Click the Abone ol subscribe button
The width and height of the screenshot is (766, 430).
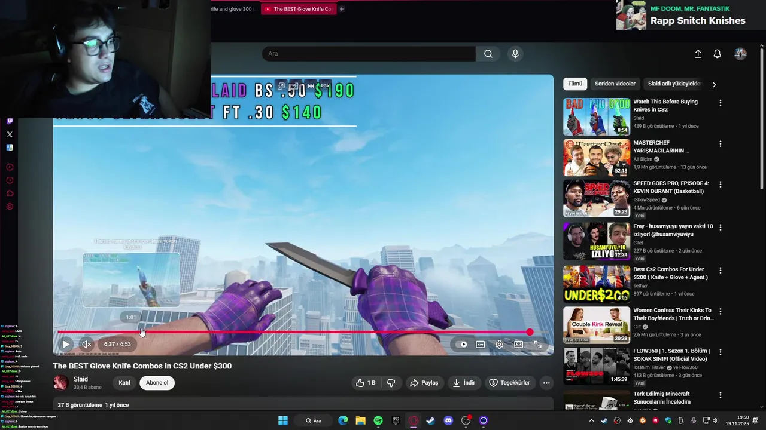(x=157, y=383)
